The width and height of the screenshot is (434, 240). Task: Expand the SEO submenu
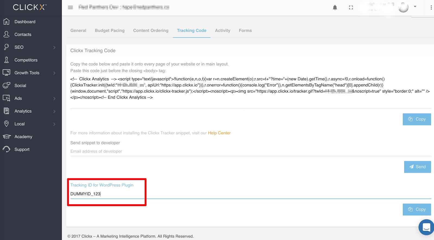coord(55,47)
